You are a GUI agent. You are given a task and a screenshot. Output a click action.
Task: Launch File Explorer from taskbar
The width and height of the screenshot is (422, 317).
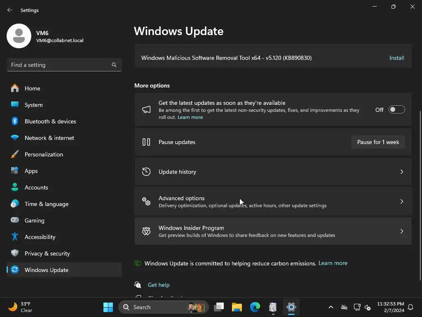(237, 307)
